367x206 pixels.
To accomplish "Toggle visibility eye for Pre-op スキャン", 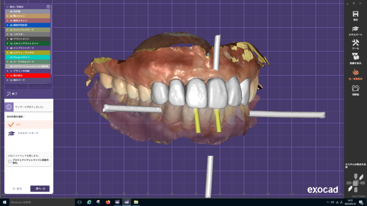I will click(x=11, y=57).
